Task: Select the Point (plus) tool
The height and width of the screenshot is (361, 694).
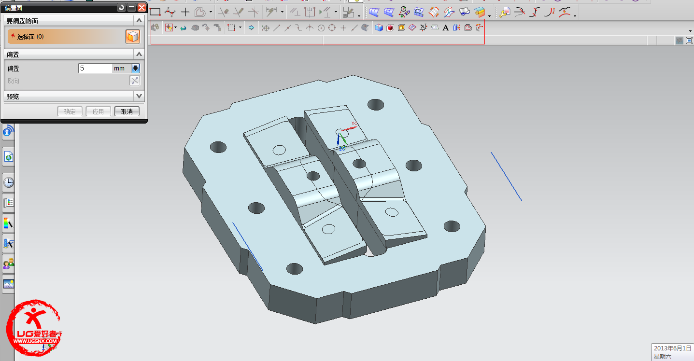Action: coord(185,12)
